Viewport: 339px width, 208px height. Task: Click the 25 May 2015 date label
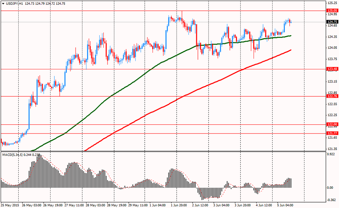10,205
